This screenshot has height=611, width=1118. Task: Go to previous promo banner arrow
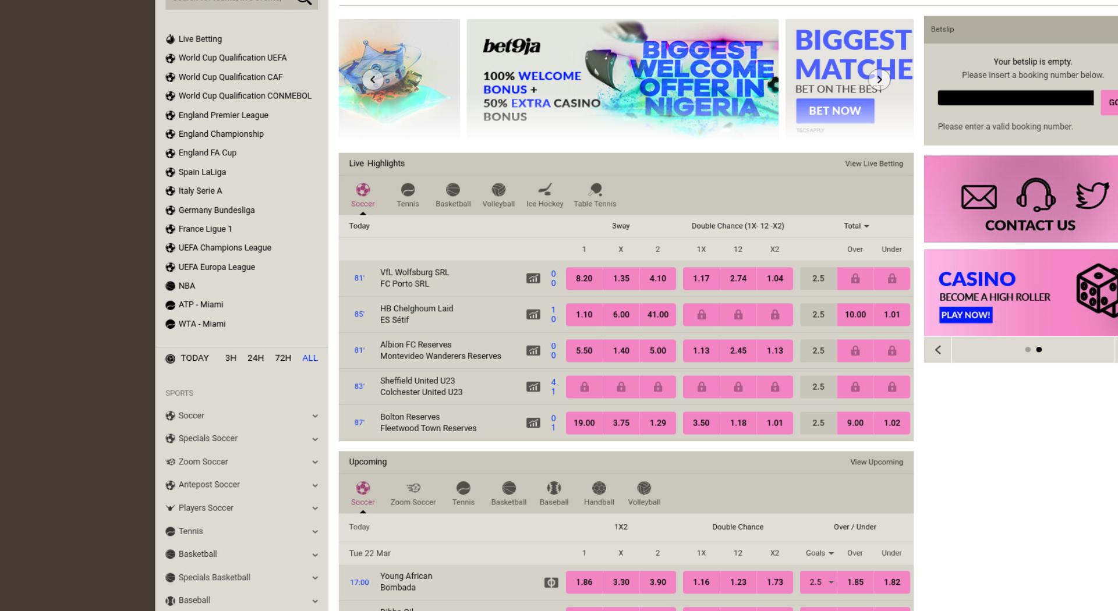[373, 80]
